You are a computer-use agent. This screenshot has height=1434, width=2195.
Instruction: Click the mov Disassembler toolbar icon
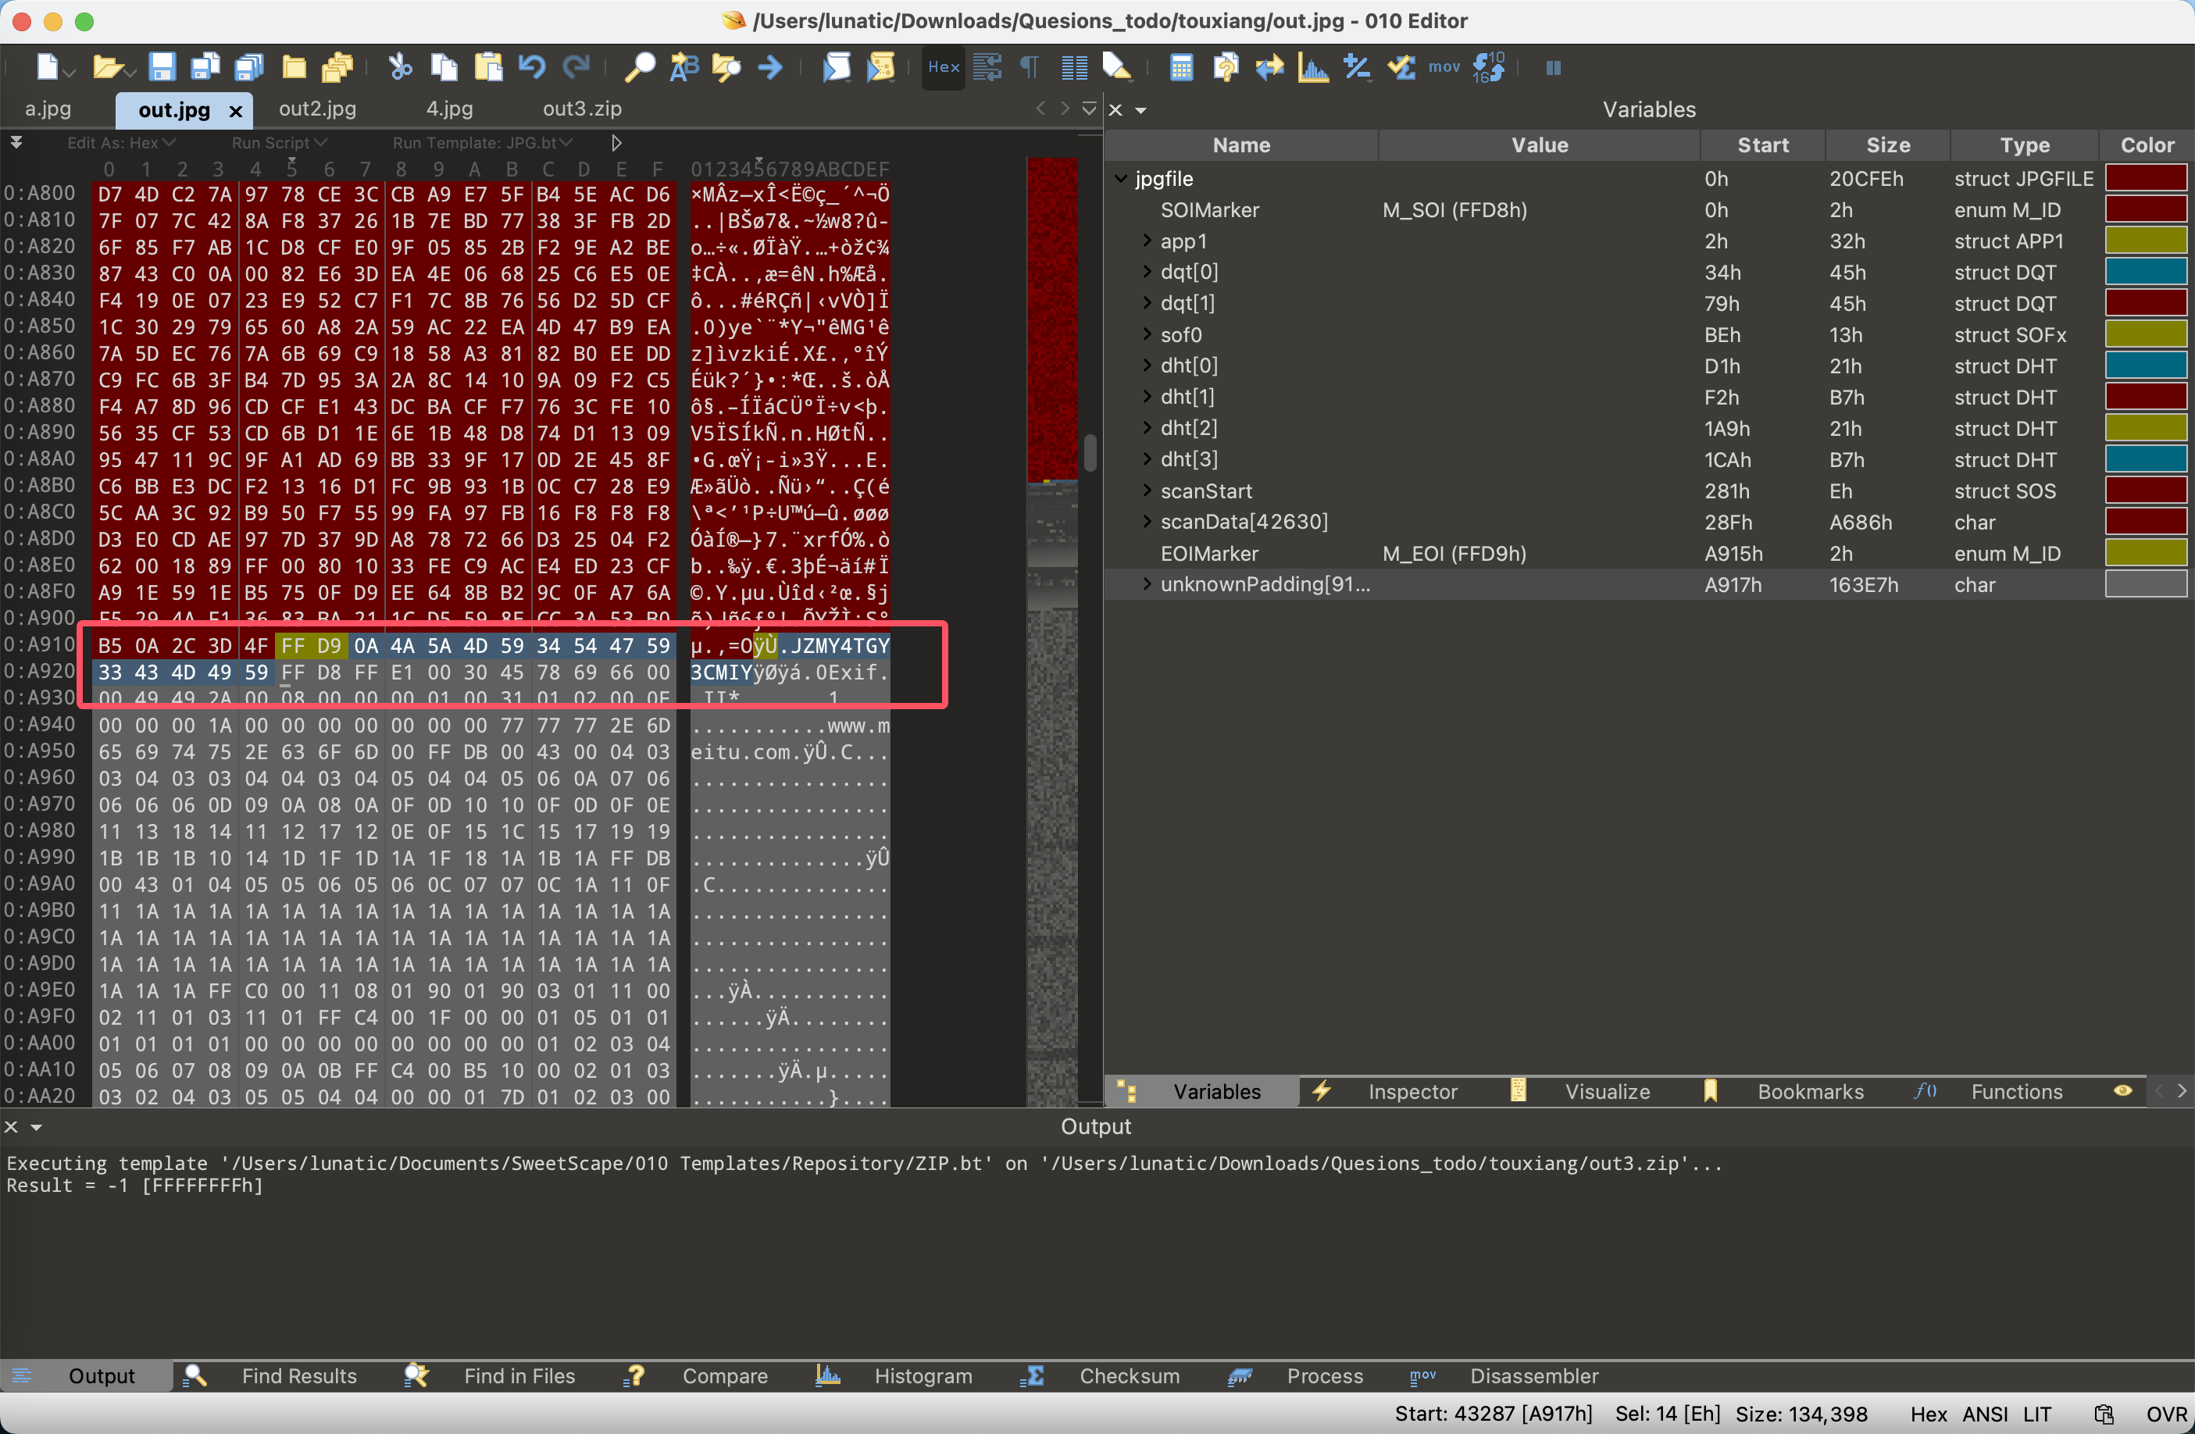1444,67
